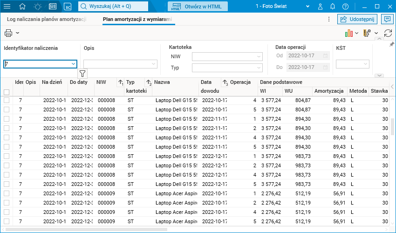Select Plan amortyzacji z wymiarami tab

click(137, 19)
